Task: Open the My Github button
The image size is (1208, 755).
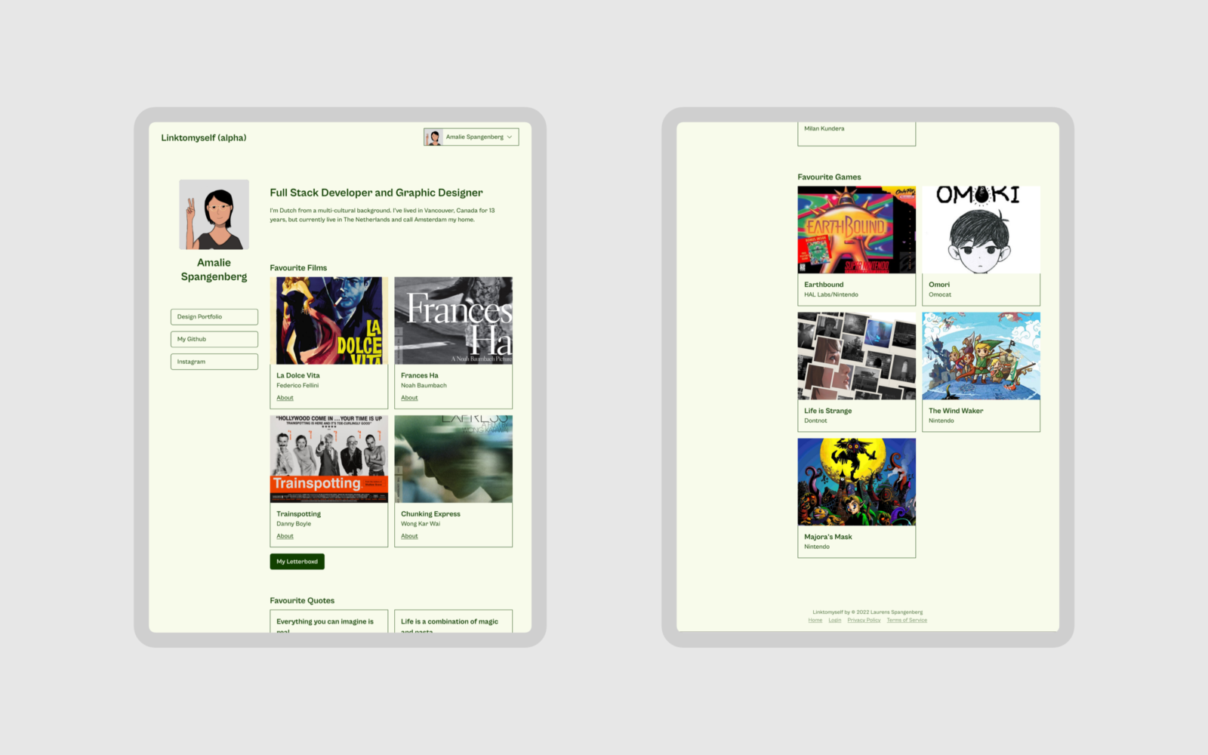Action: point(214,340)
